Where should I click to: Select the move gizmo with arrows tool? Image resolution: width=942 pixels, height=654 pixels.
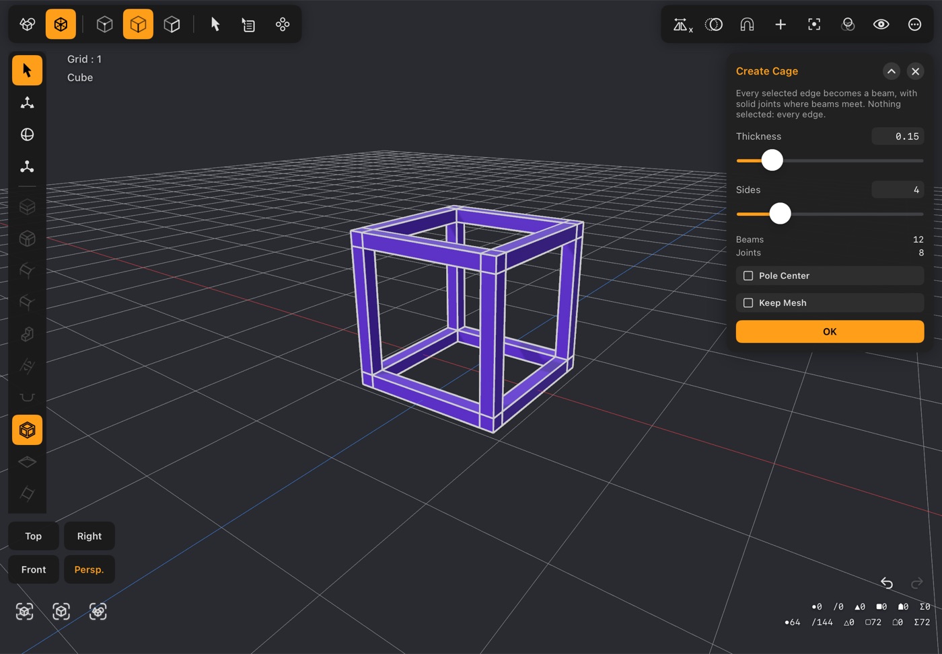[27, 102]
